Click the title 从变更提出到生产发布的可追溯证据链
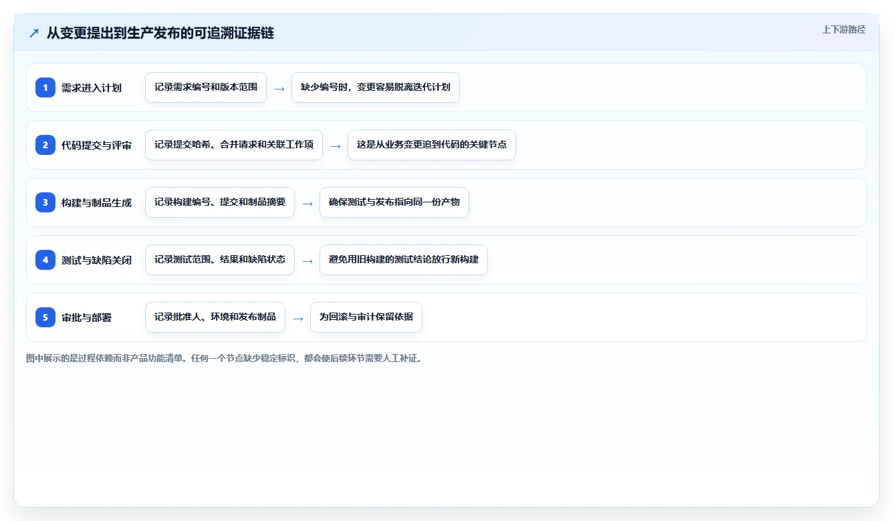This screenshot has width=893, height=521. (x=160, y=33)
